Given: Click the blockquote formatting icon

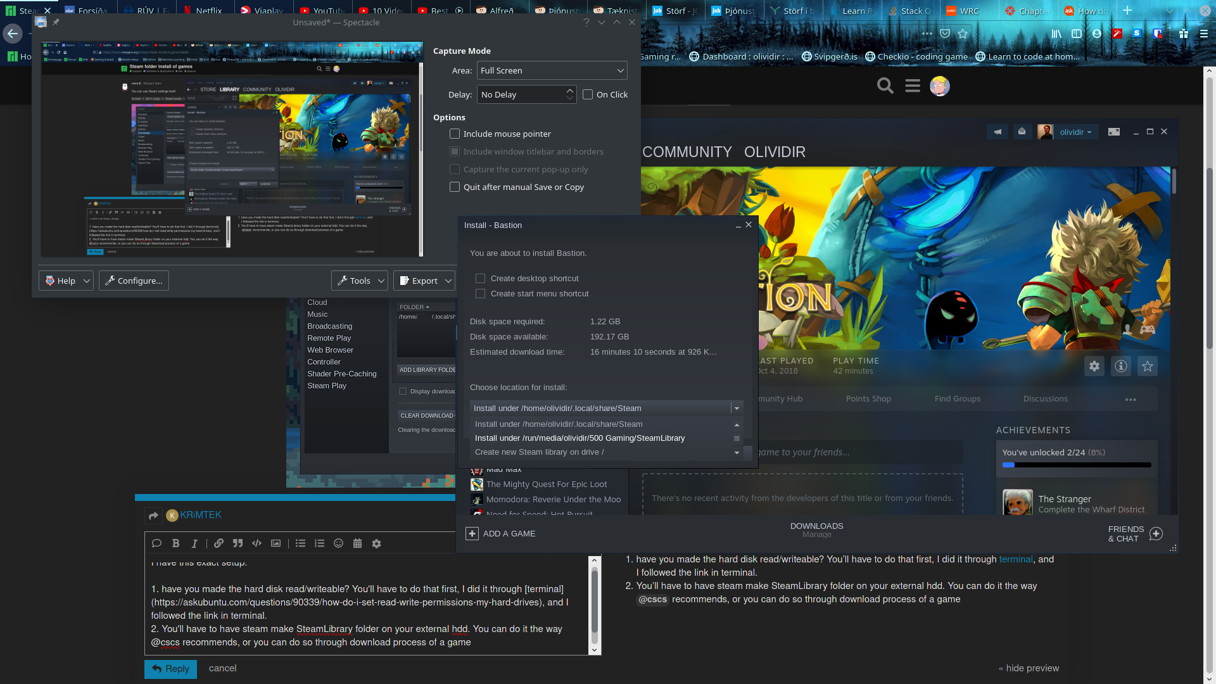Looking at the screenshot, I should [x=236, y=543].
